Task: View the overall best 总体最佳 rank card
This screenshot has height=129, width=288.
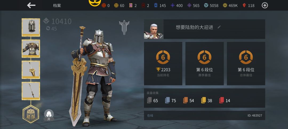Action: 246,64
